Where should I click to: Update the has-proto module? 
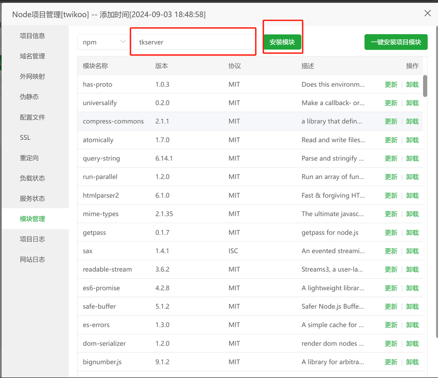tap(391, 85)
